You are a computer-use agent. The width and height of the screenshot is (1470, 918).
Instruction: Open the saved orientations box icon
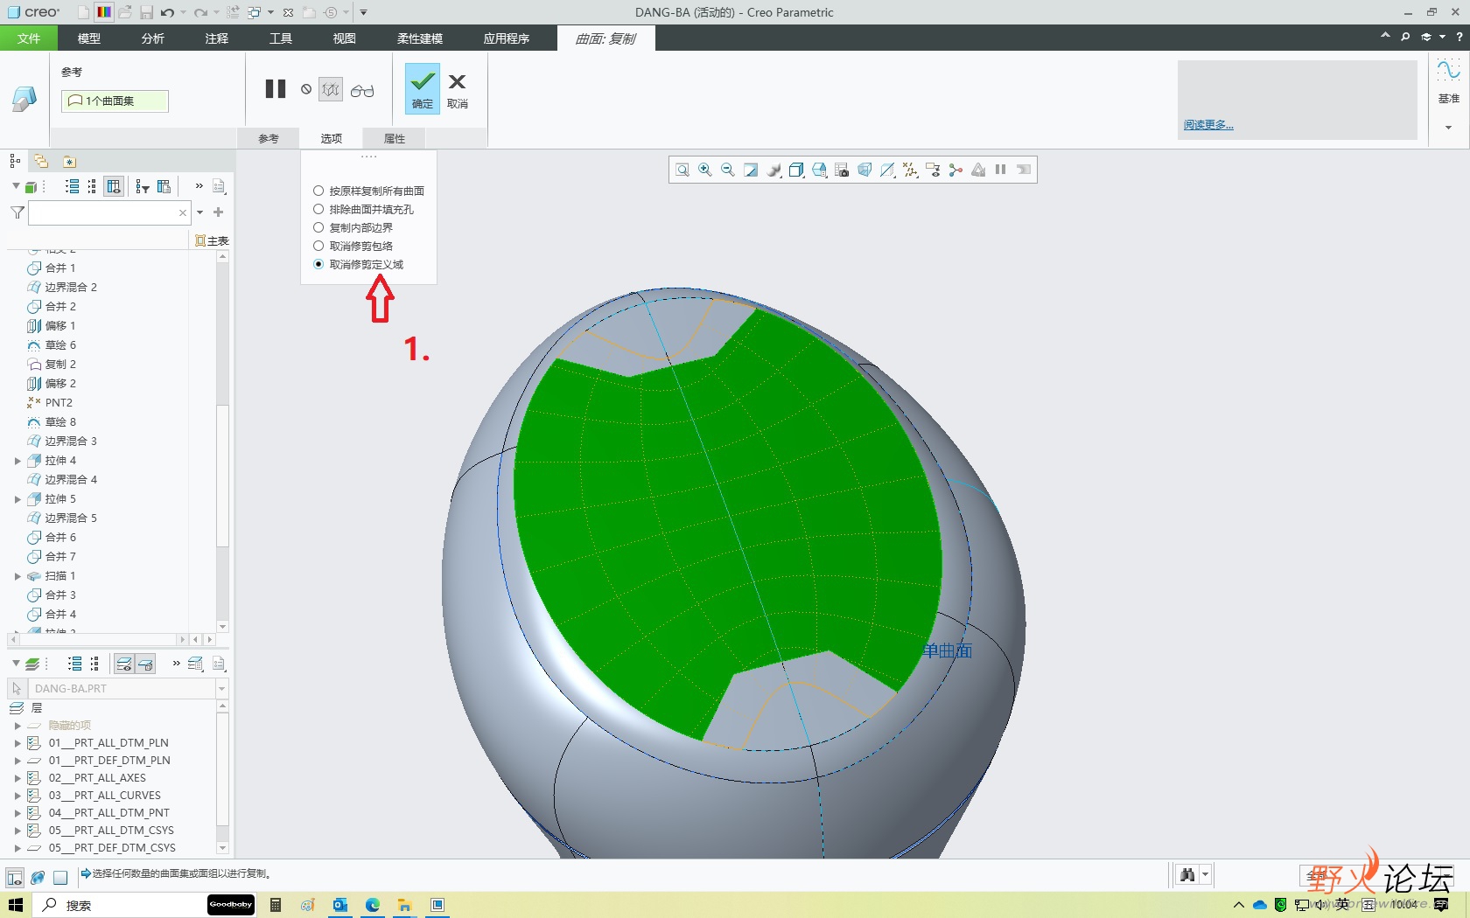[x=796, y=170]
